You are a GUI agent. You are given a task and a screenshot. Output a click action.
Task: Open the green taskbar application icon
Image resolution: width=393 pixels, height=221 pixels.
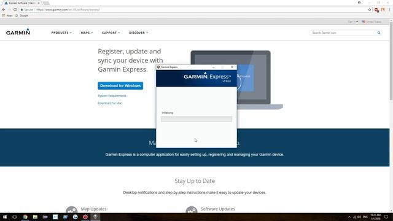pyautogui.click(x=35, y=217)
